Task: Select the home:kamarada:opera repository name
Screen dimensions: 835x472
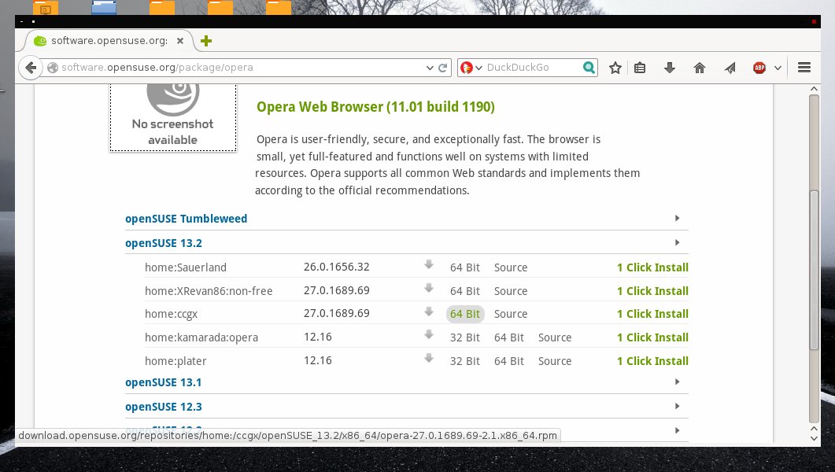Action: point(201,337)
